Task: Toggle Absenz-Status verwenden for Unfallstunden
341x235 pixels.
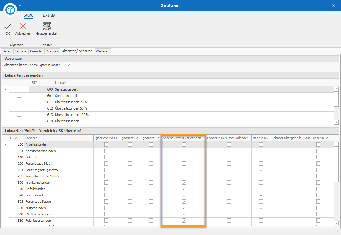Action: tap(184, 189)
